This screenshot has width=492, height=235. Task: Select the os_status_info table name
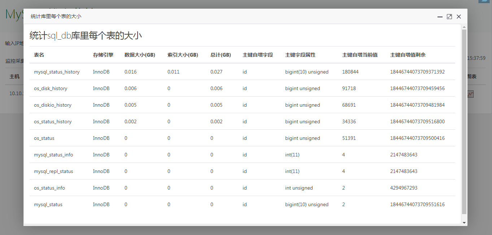coord(49,188)
